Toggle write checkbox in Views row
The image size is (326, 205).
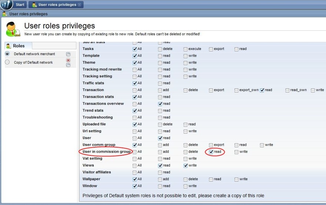click(186, 165)
